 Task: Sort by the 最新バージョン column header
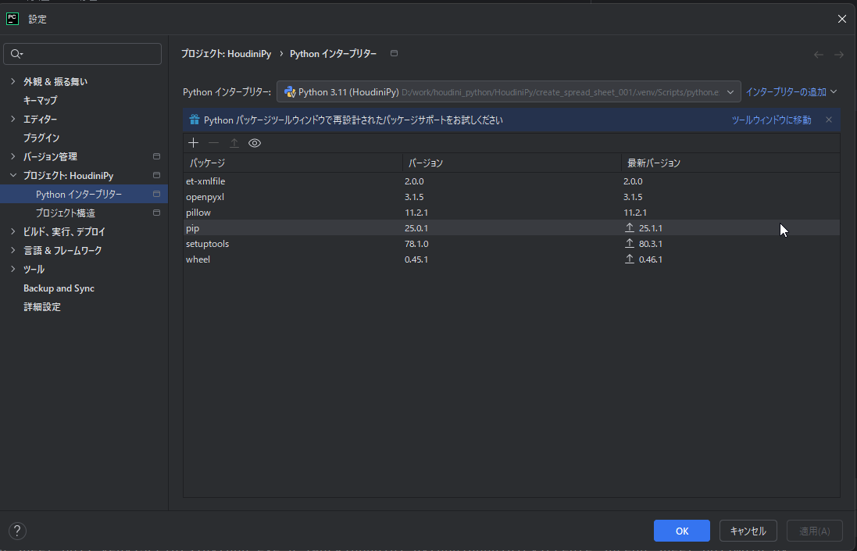(x=730, y=163)
